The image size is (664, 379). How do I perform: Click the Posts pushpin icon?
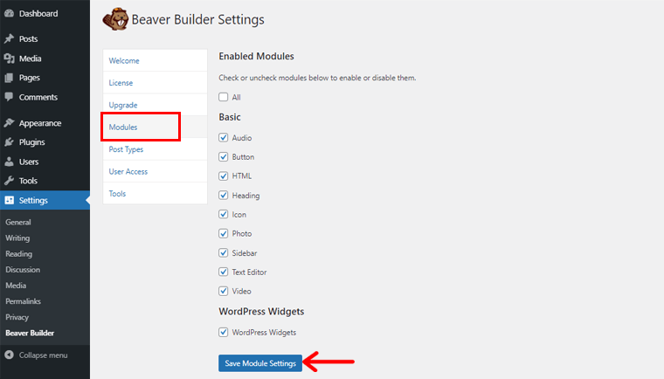[x=9, y=39]
